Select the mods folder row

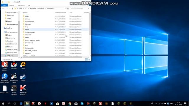pyautogui.click(x=56, y=29)
